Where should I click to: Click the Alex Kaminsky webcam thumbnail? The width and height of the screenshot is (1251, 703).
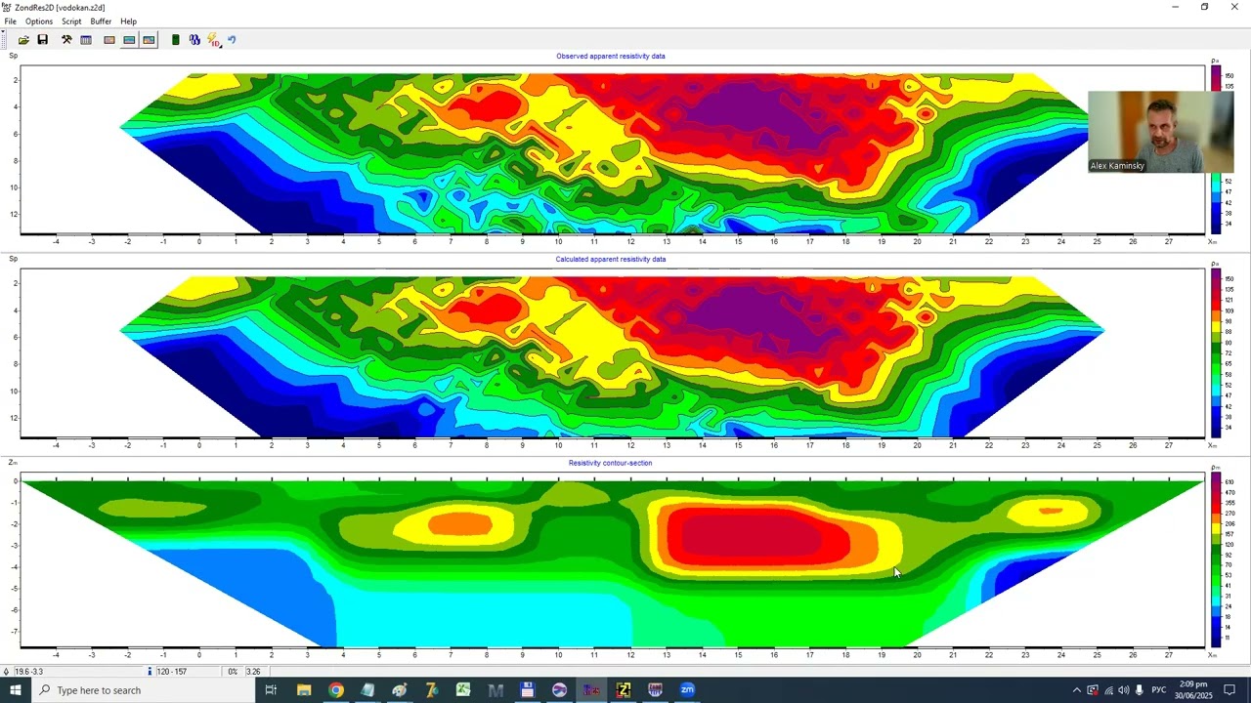tap(1160, 132)
